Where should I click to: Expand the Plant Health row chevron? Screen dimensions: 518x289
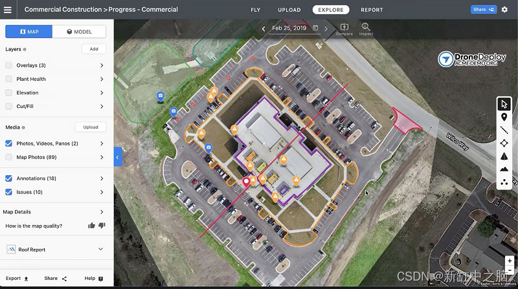point(102,79)
